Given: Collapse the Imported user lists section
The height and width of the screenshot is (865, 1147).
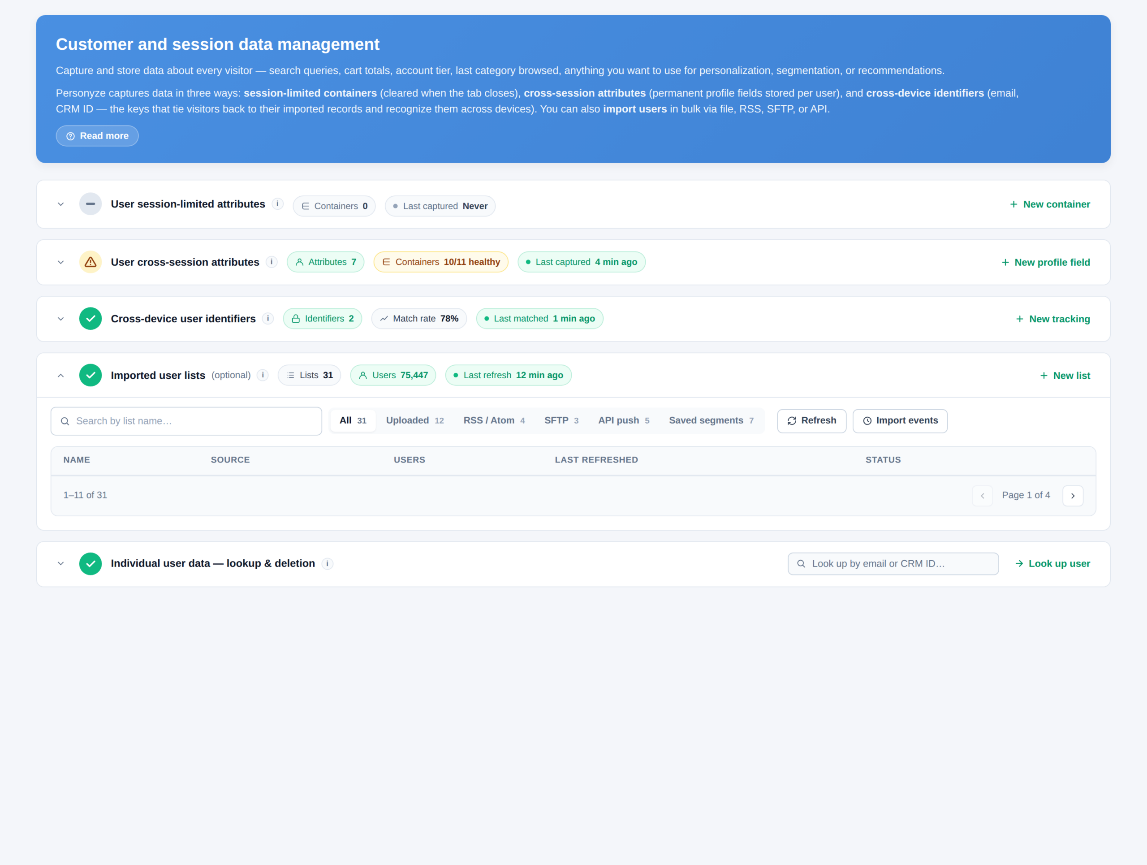Looking at the screenshot, I should click(60, 375).
